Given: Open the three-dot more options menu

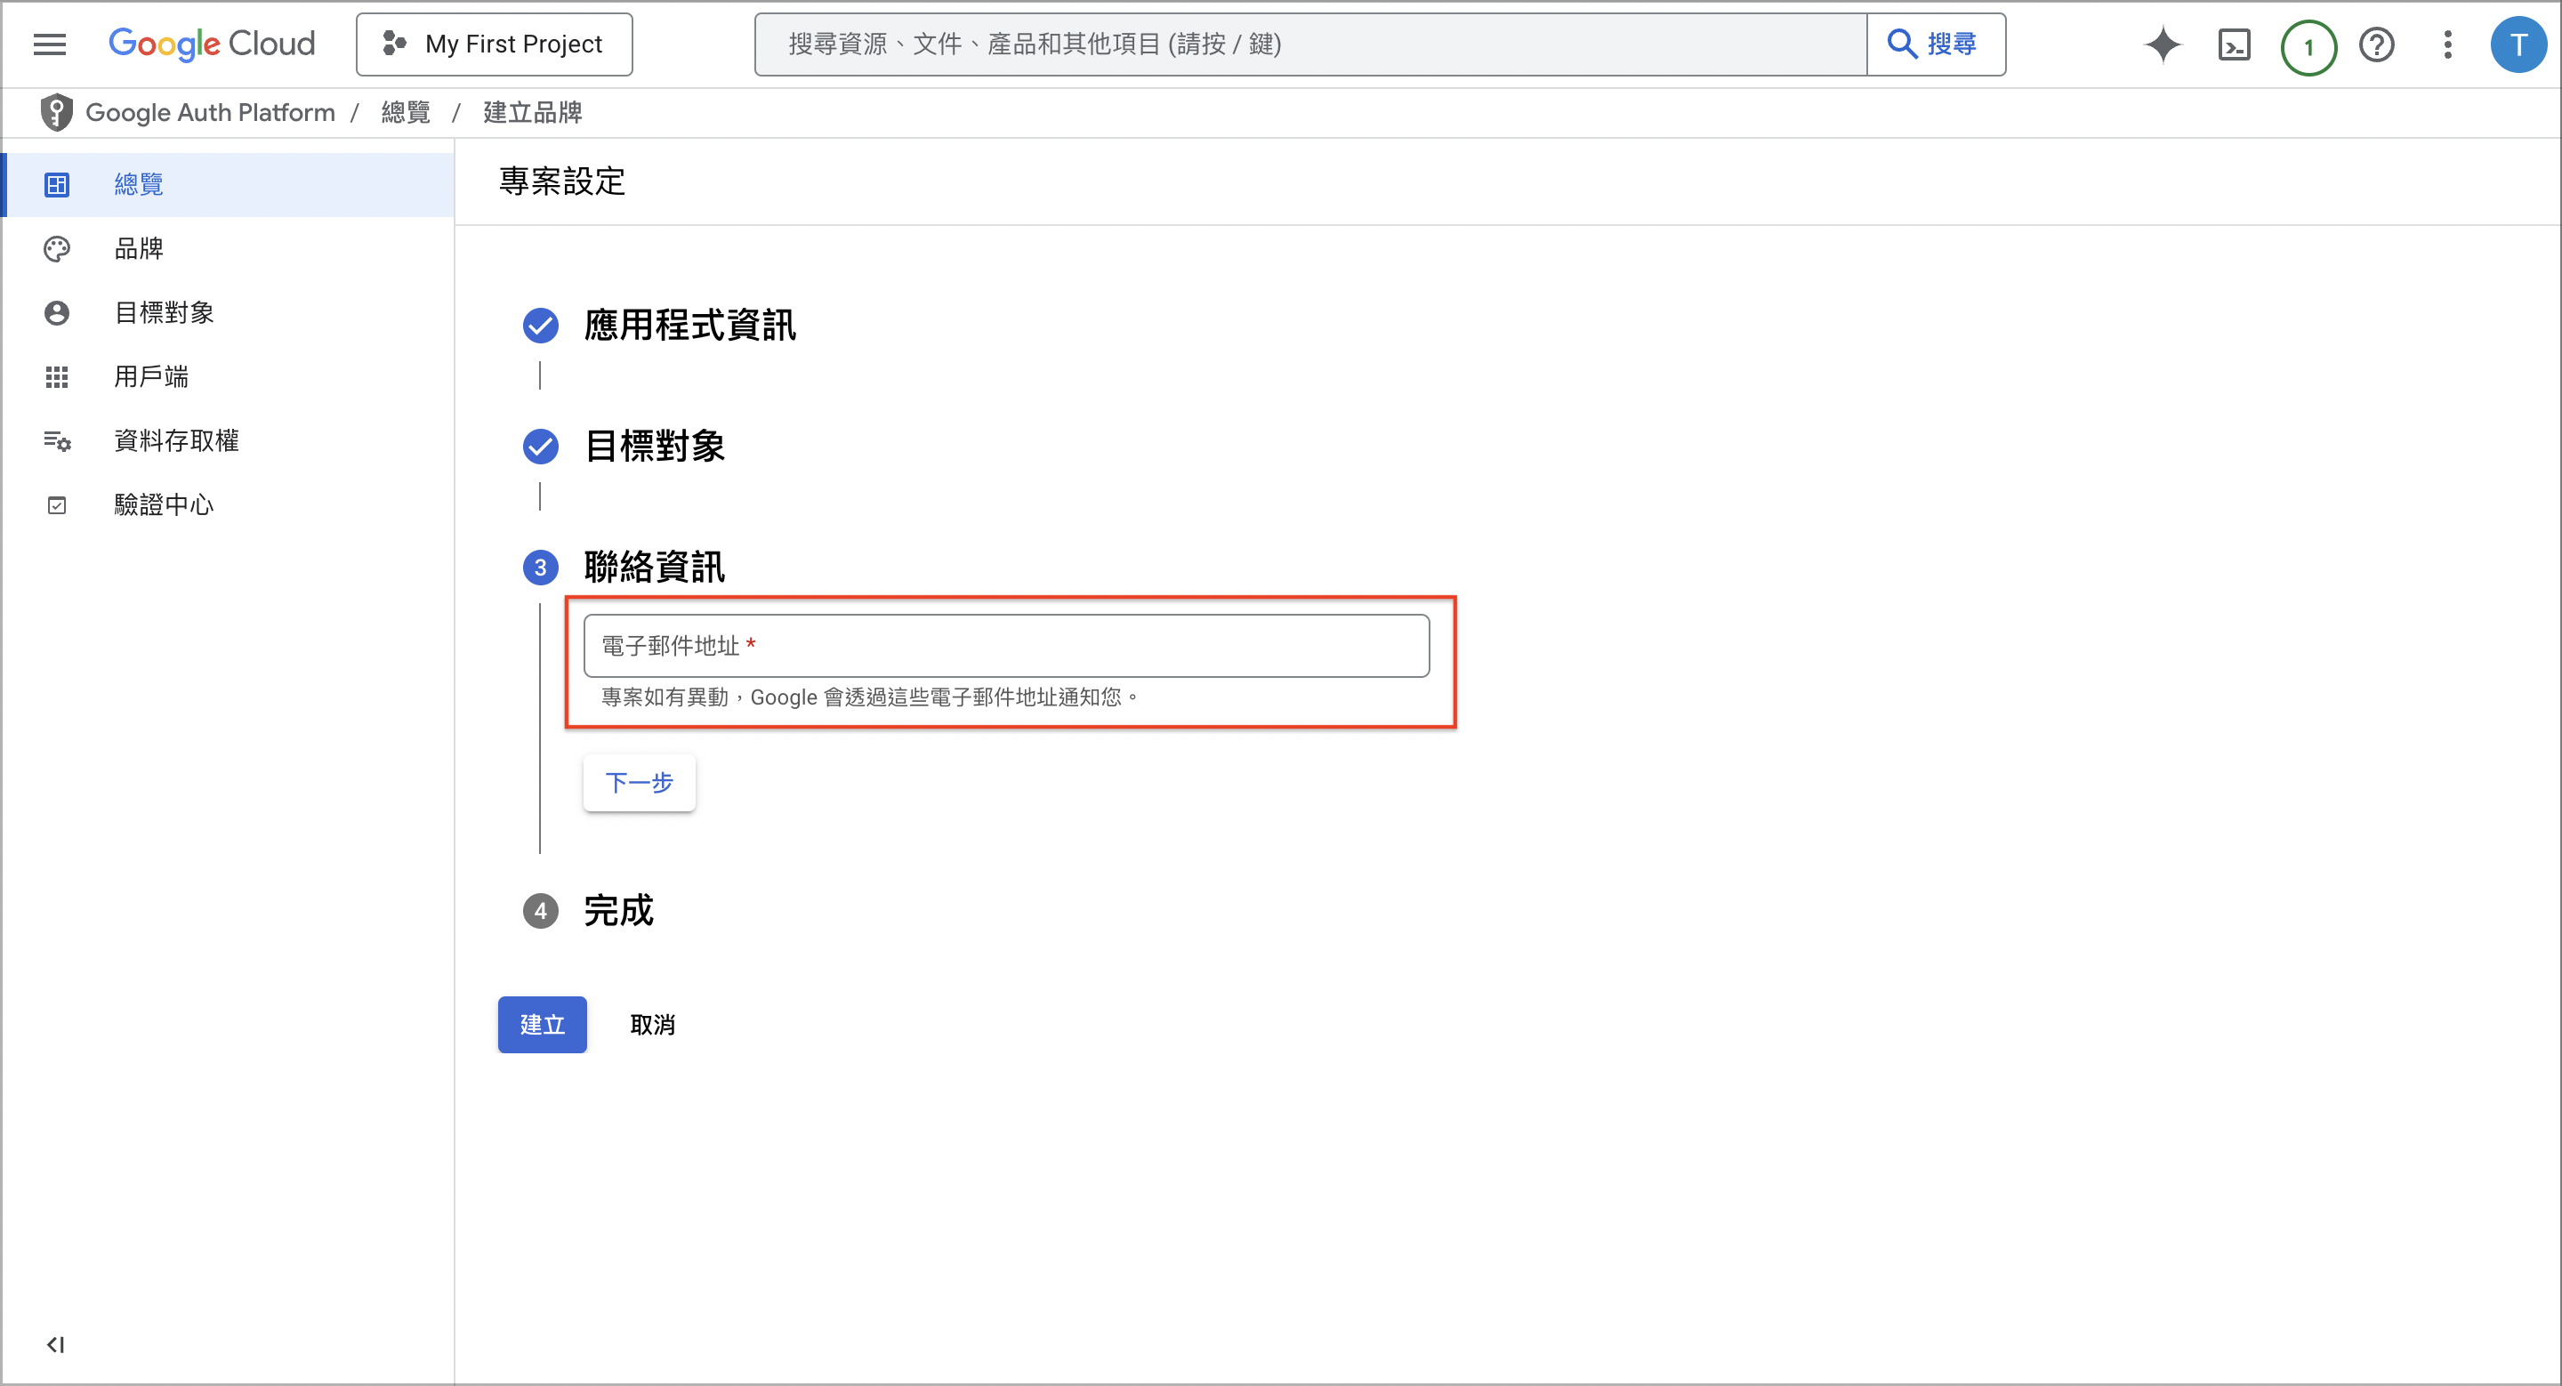Looking at the screenshot, I should click(x=2447, y=44).
